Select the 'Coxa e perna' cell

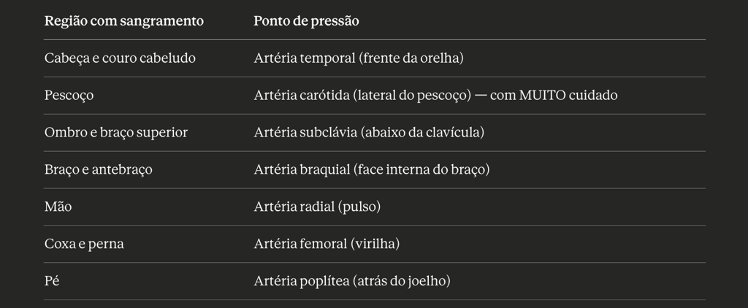click(x=84, y=245)
